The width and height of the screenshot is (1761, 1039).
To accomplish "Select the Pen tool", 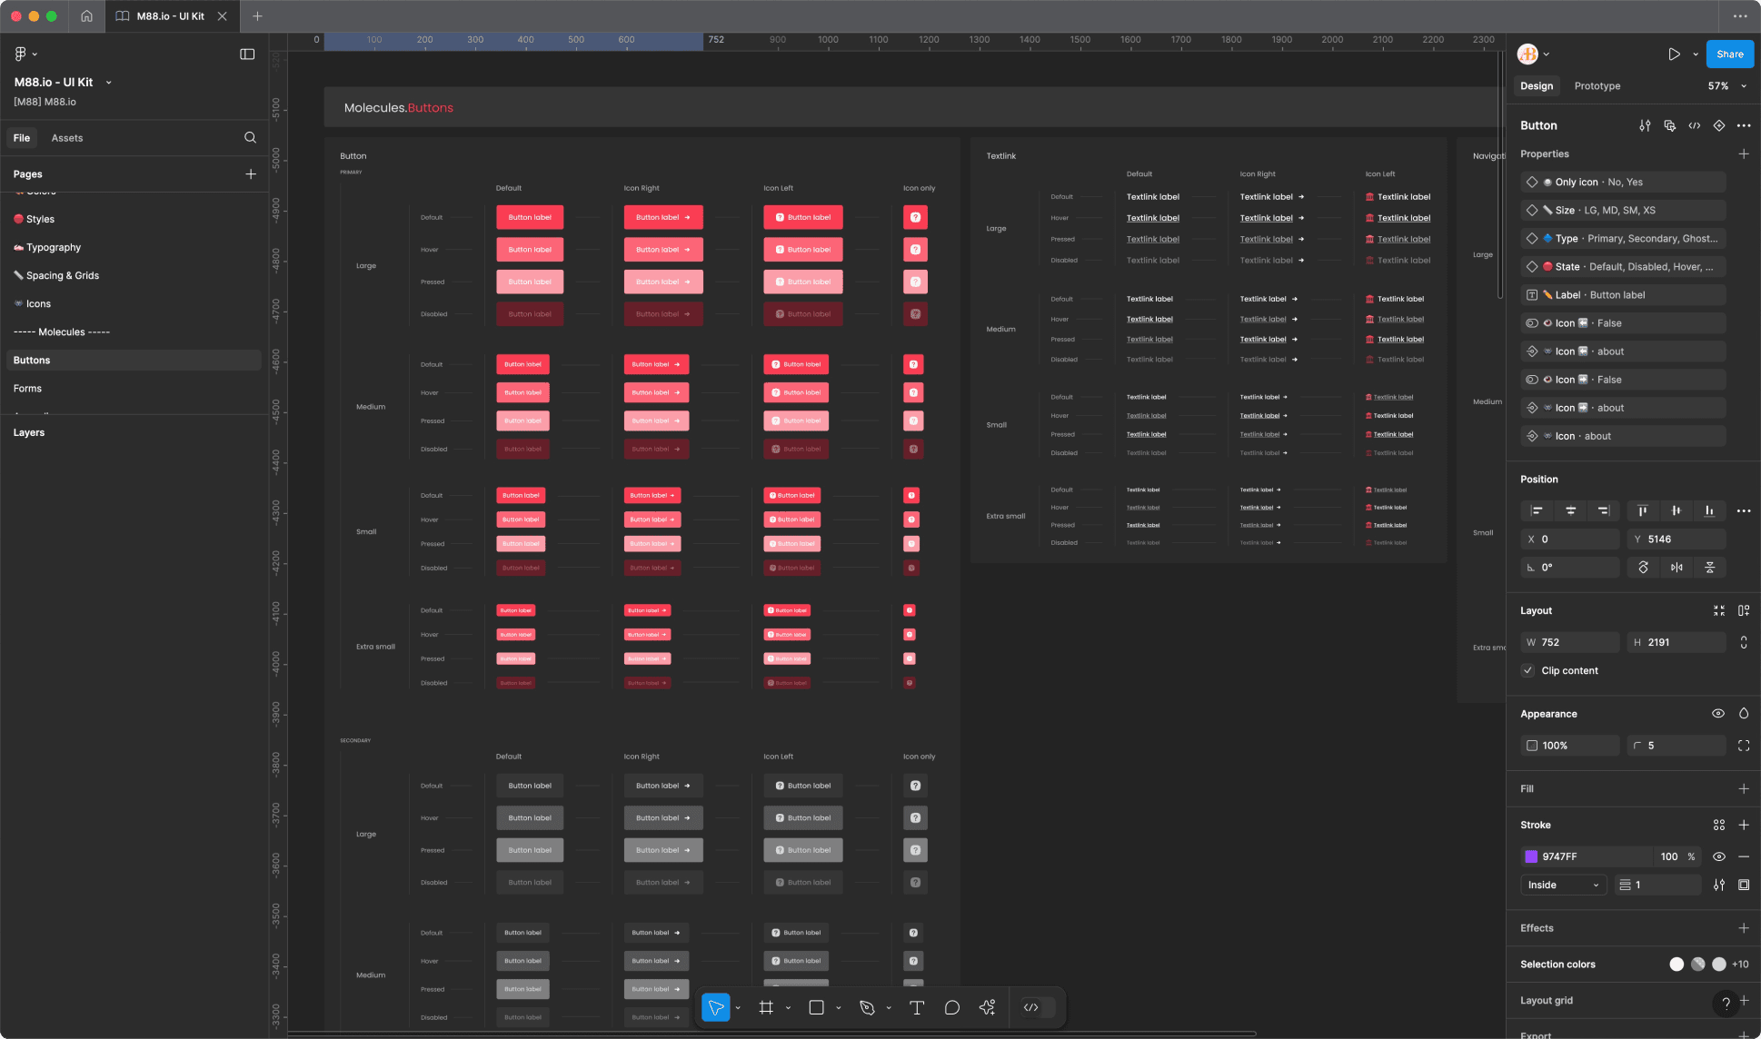I will pos(866,1007).
